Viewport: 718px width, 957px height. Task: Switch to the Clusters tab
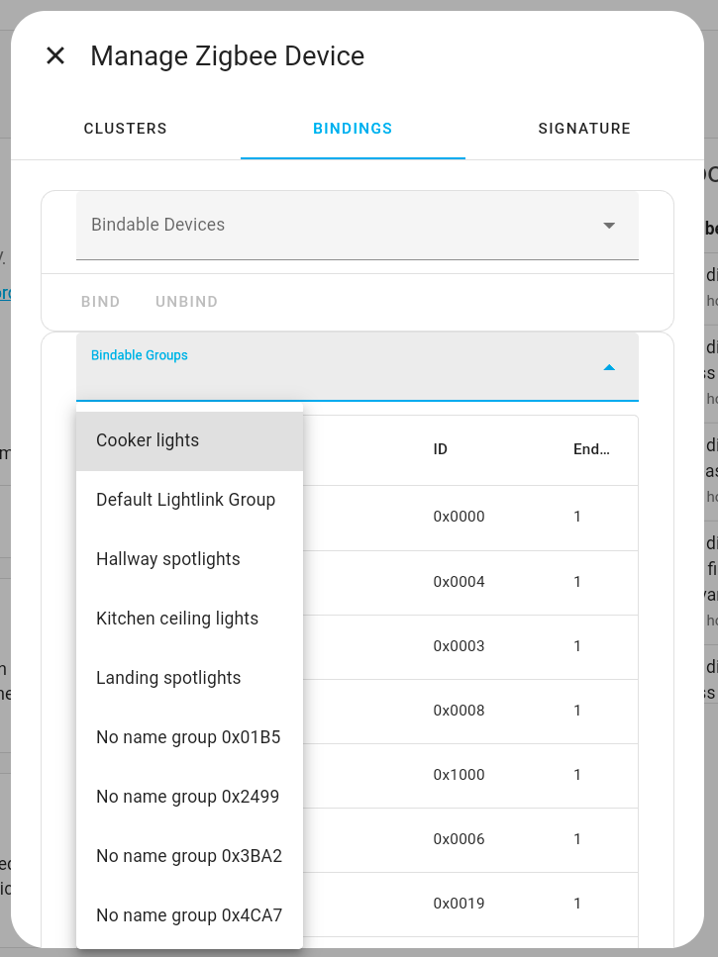click(x=125, y=129)
